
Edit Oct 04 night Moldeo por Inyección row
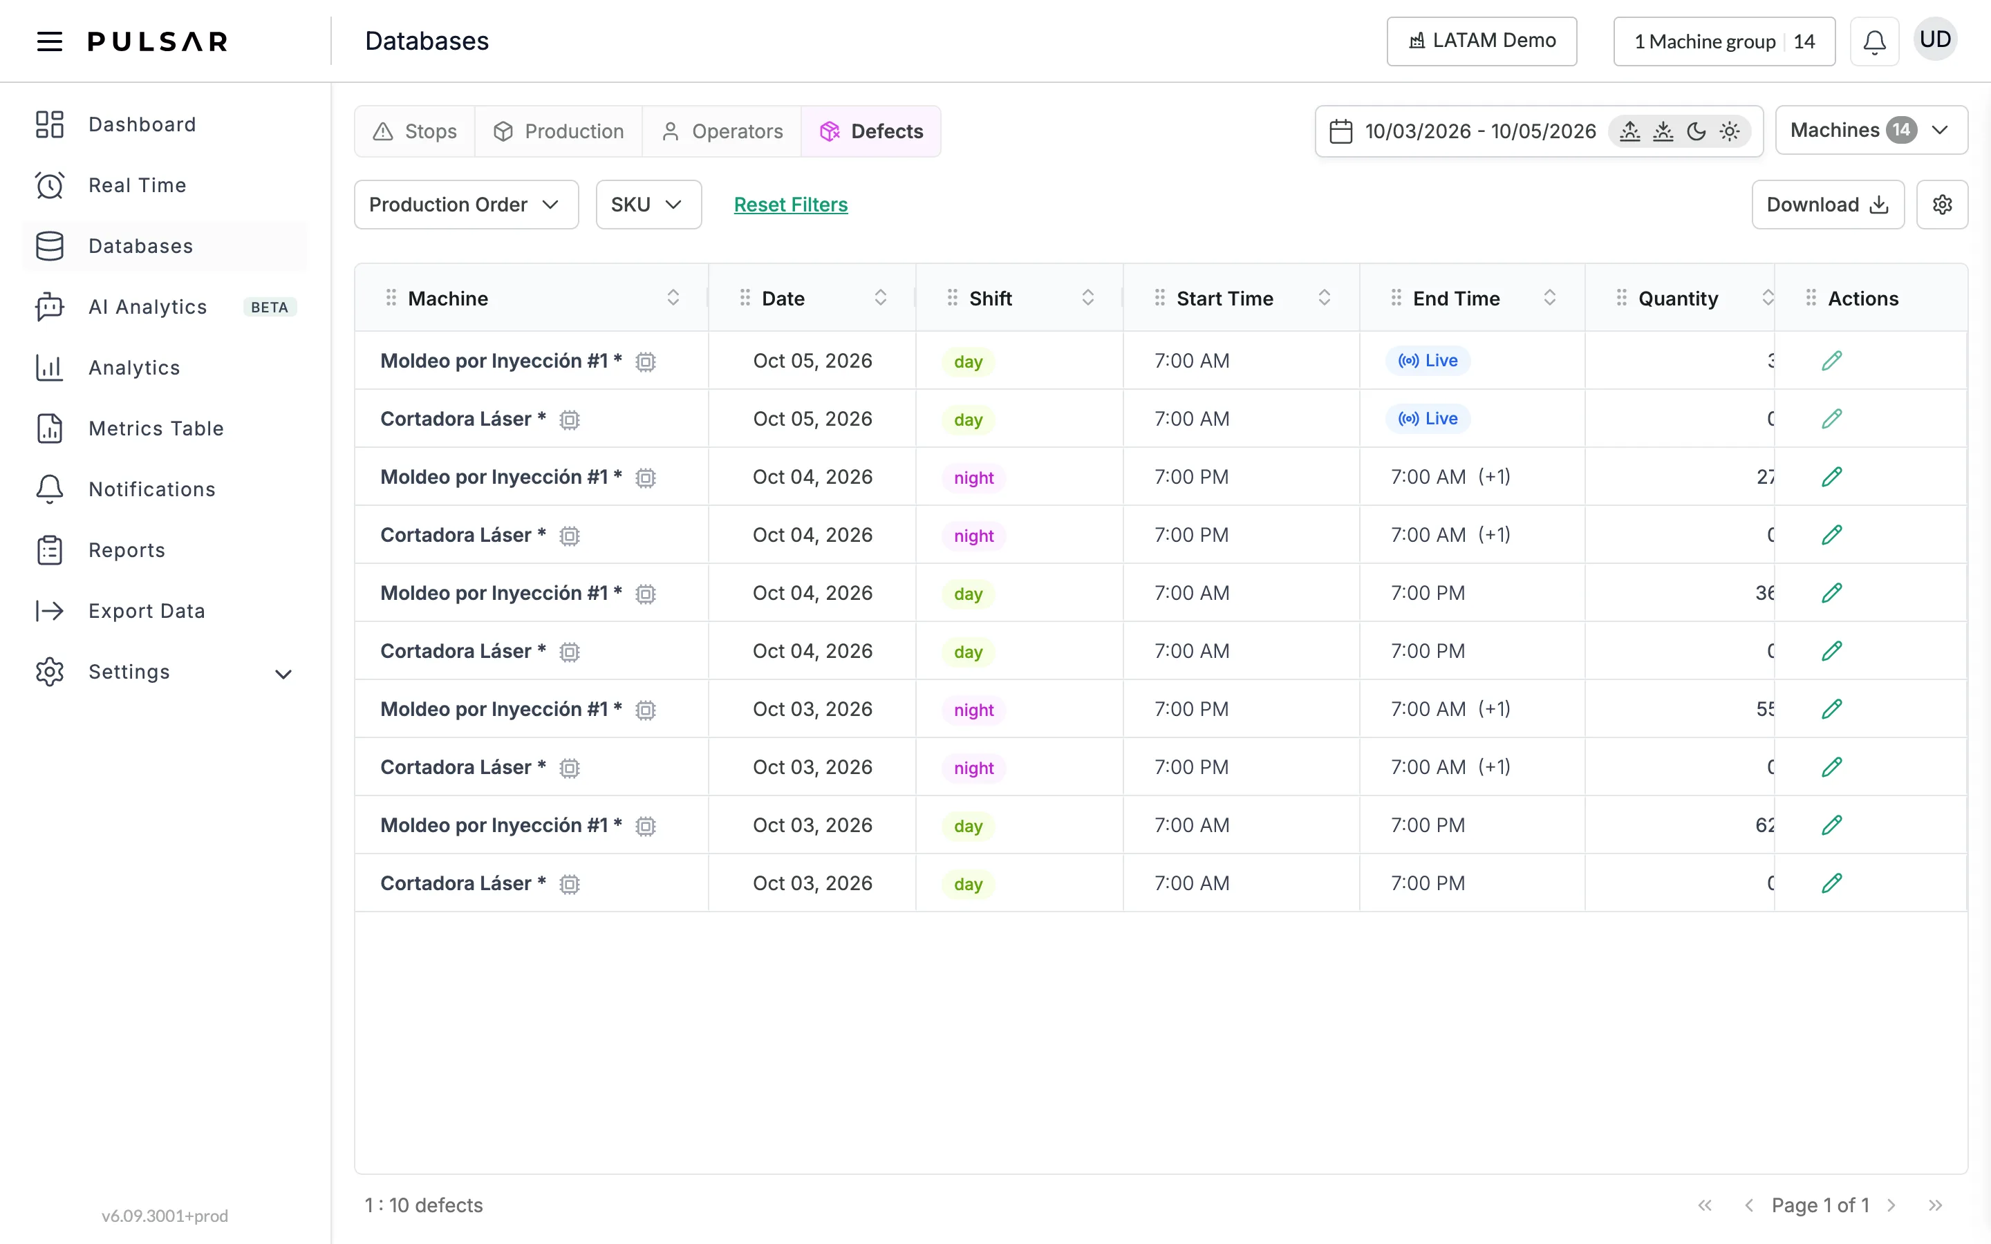tap(1831, 476)
